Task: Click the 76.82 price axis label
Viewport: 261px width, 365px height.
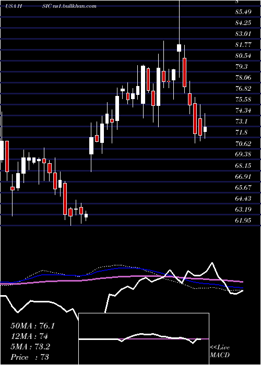Action: tap(243, 88)
